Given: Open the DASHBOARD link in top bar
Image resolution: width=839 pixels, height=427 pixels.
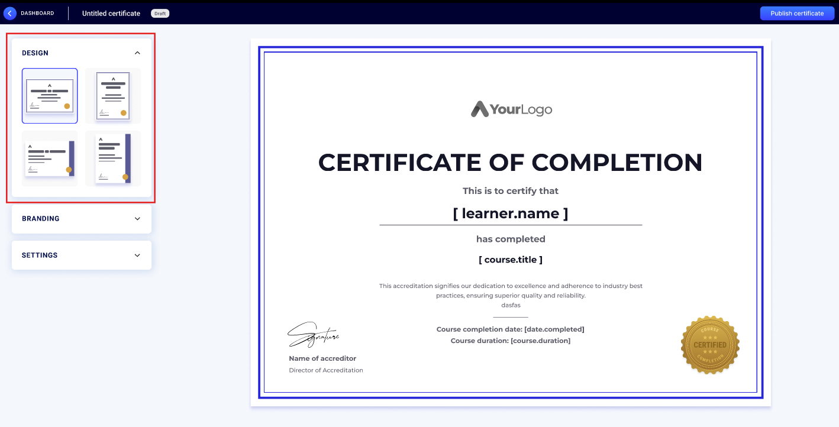Looking at the screenshot, I should pyautogui.click(x=37, y=13).
